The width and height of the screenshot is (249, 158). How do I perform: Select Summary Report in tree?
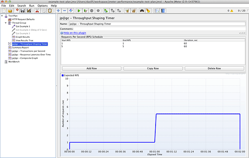click(x=20, y=47)
